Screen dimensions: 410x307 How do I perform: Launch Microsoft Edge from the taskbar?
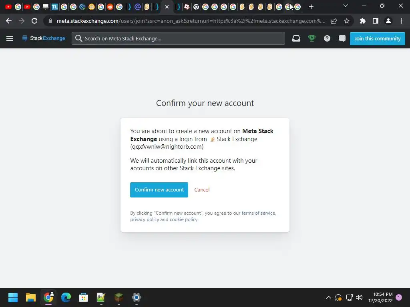[66, 297]
